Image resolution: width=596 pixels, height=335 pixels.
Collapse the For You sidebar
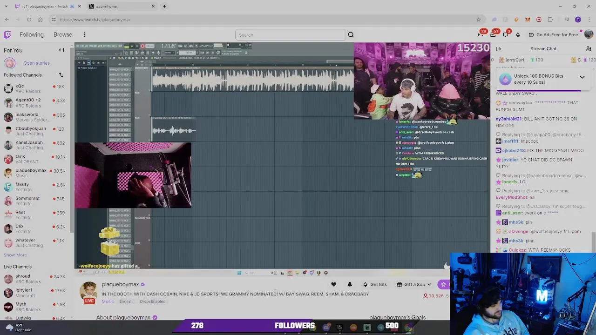tap(61, 50)
